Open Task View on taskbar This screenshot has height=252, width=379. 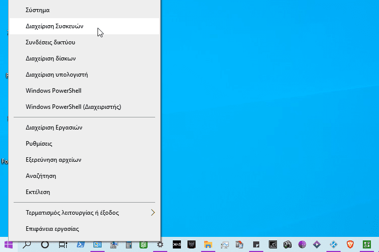(63, 245)
